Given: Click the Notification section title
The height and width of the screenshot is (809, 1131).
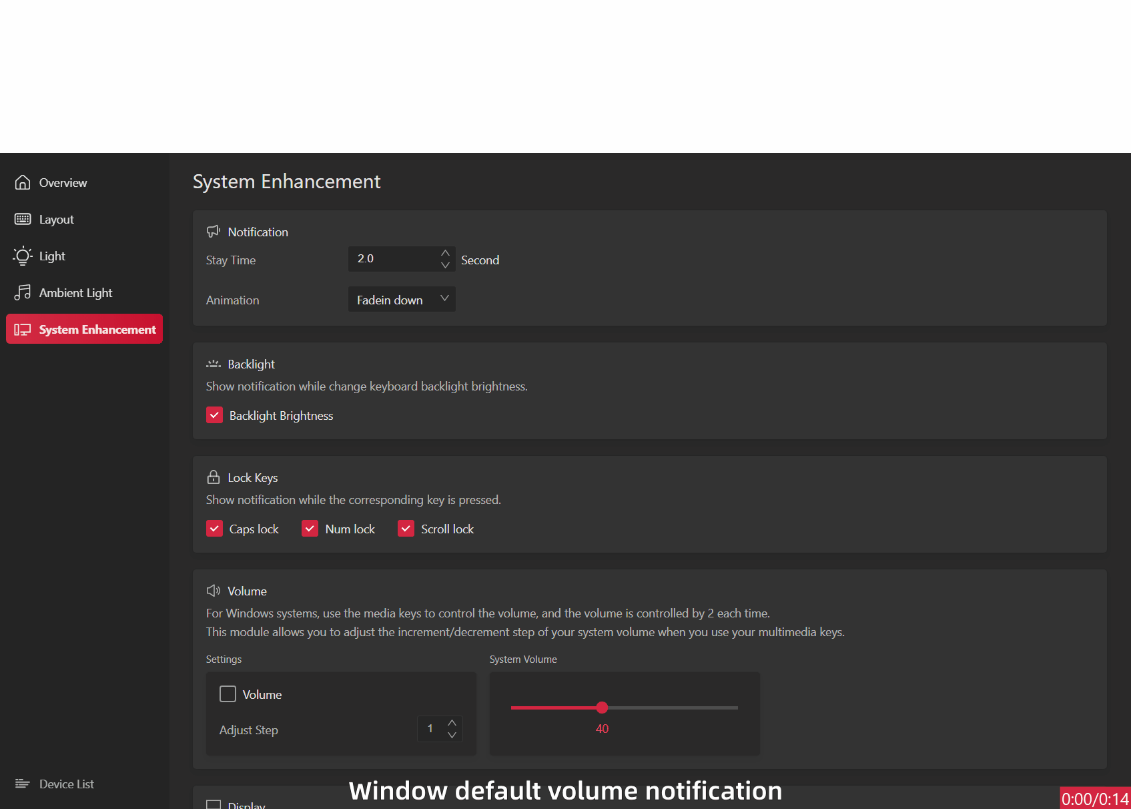Looking at the screenshot, I should [258, 232].
